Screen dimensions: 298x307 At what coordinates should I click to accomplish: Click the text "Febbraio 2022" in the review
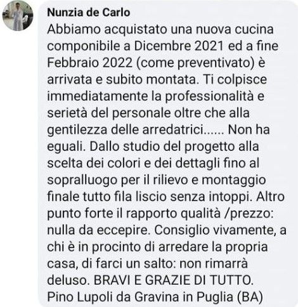pyautogui.click(x=90, y=63)
